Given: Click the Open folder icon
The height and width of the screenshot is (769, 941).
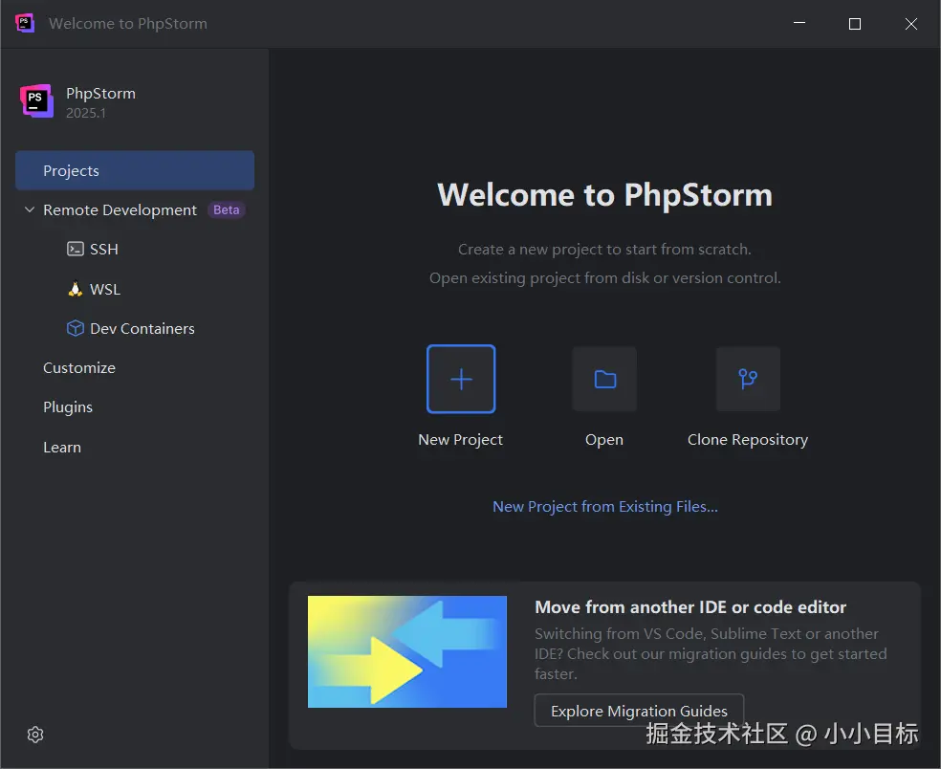Looking at the screenshot, I should pyautogui.click(x=604, y=379).
